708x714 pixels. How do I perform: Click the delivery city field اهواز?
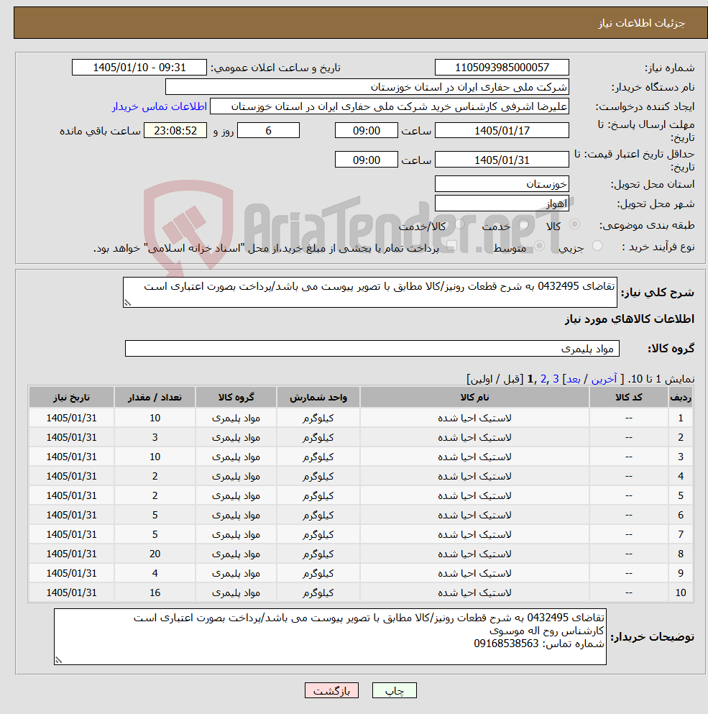coord(502,203)
